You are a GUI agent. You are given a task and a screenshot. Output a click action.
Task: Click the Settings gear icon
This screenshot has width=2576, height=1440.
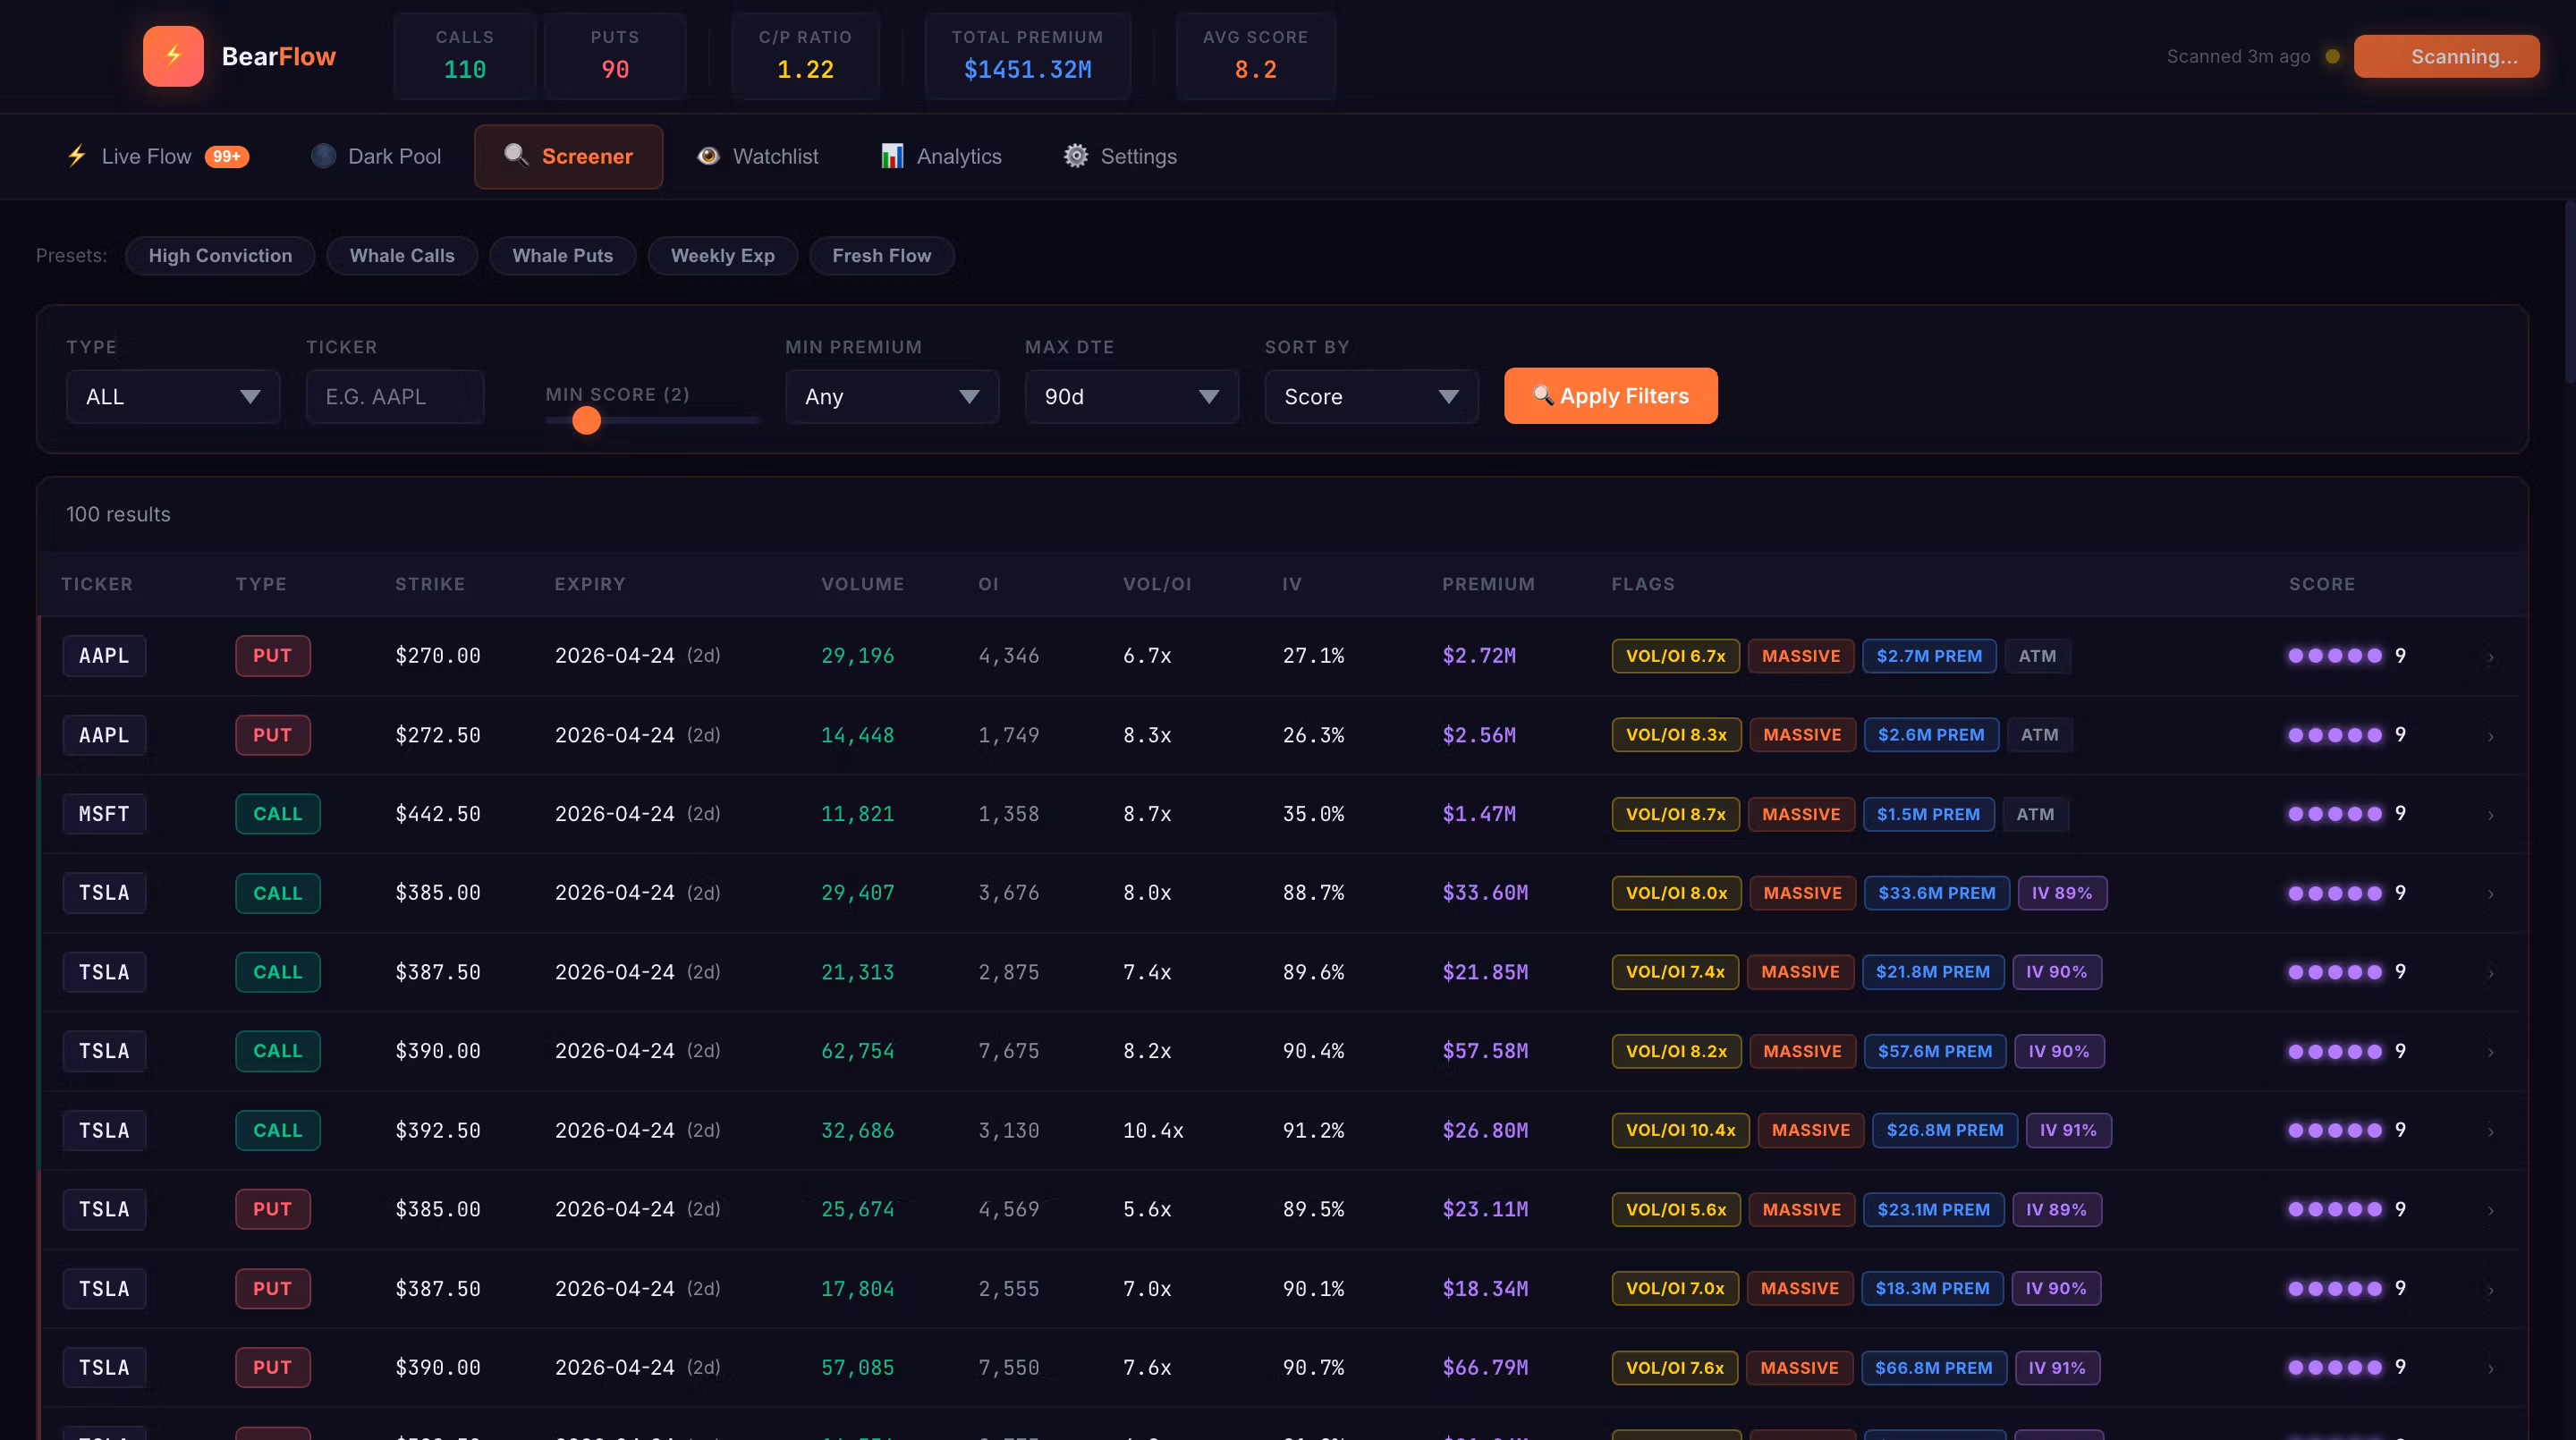tap(1075, 156)
